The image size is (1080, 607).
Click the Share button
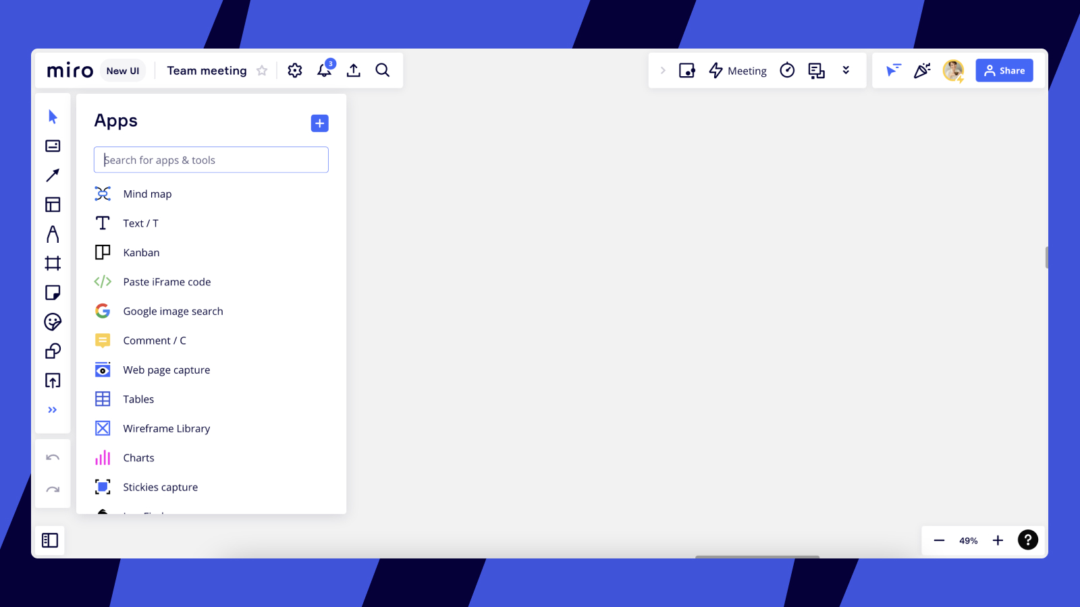(1004, 71)
